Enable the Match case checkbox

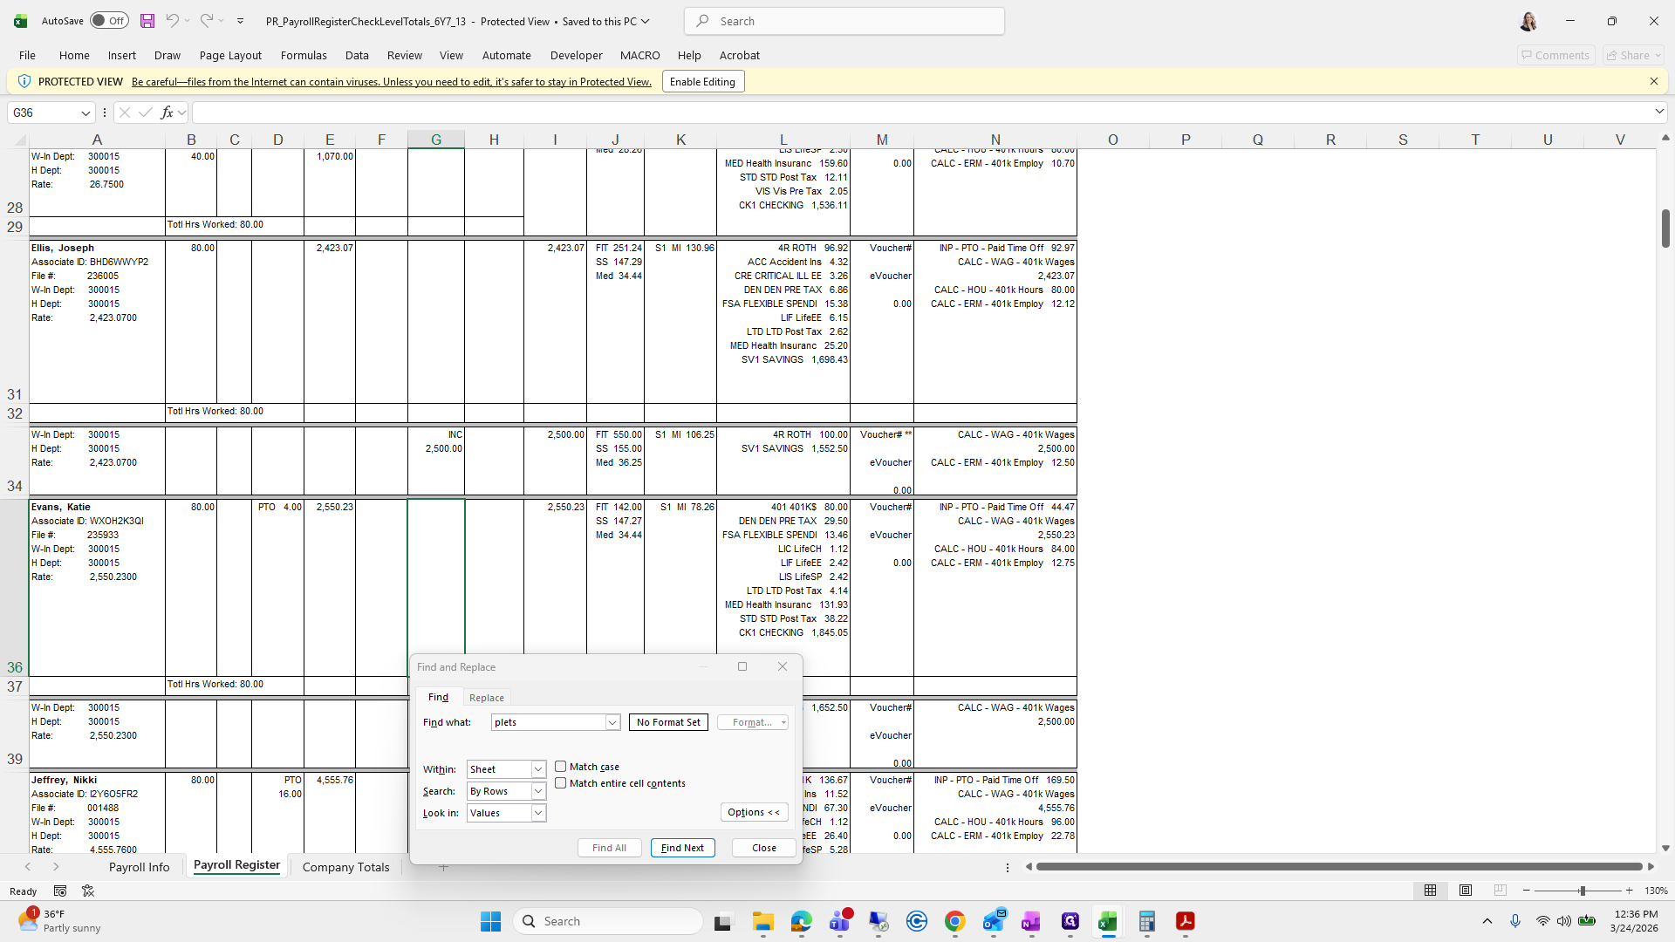point(561,767)
